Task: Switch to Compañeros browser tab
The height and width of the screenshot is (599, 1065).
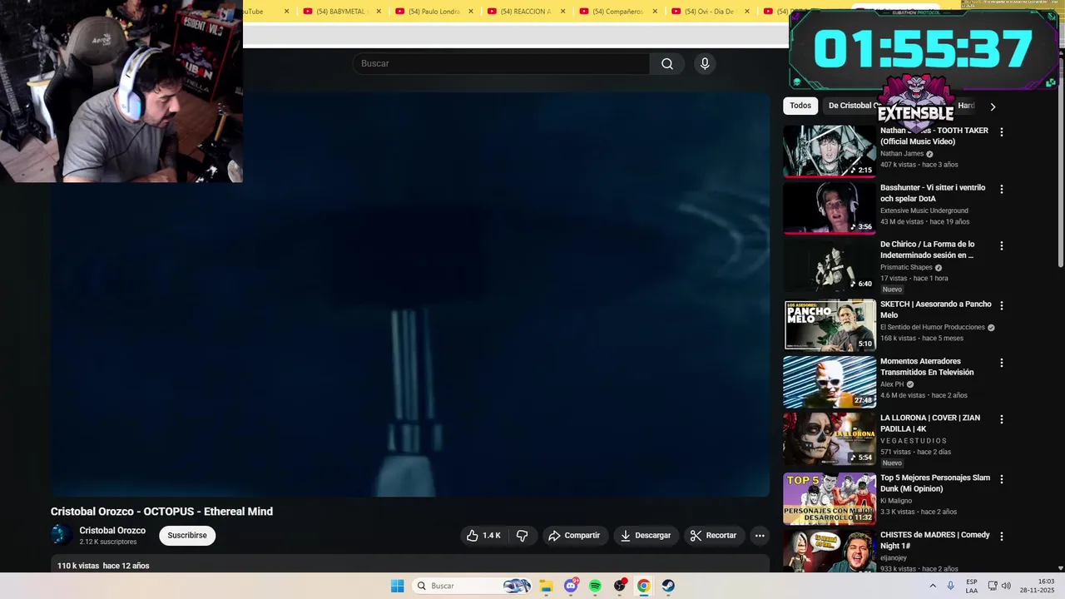Action: point(617,12)
